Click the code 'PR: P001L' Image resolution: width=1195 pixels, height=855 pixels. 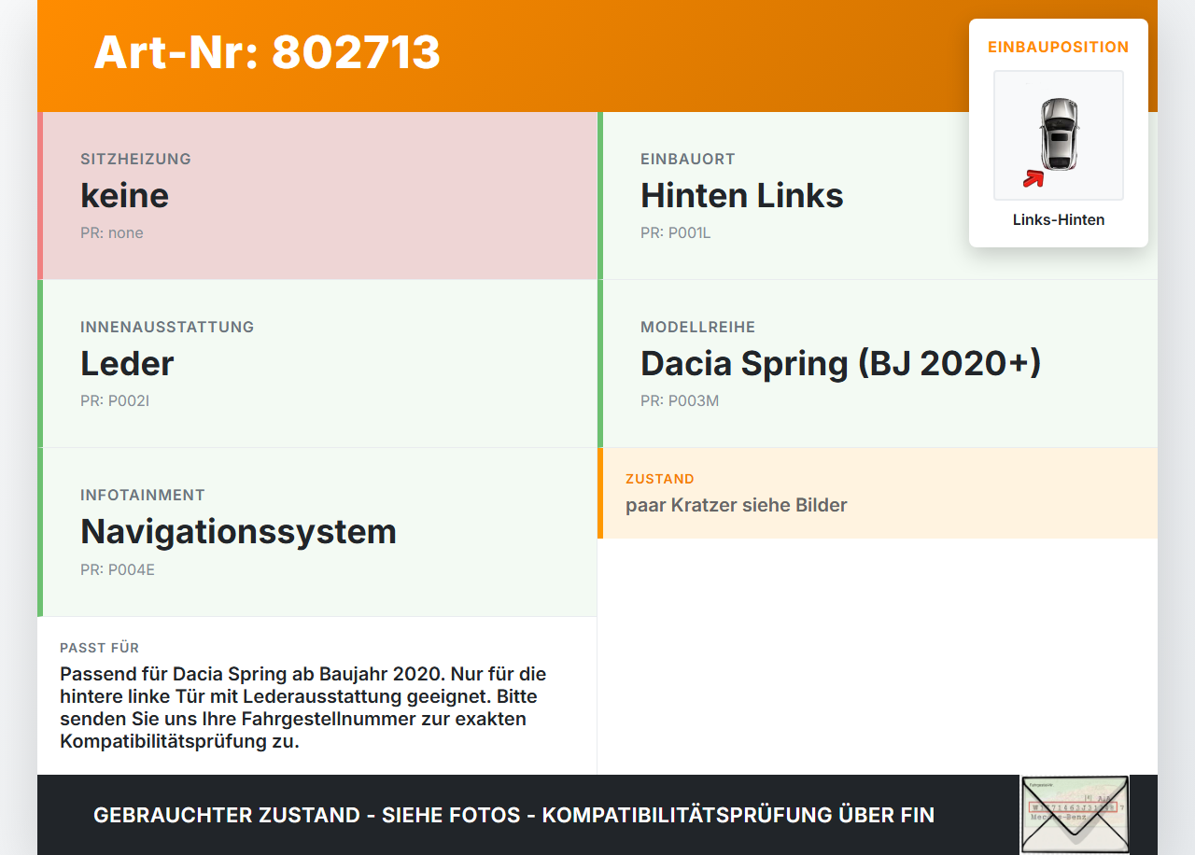[x=676, y=232]
